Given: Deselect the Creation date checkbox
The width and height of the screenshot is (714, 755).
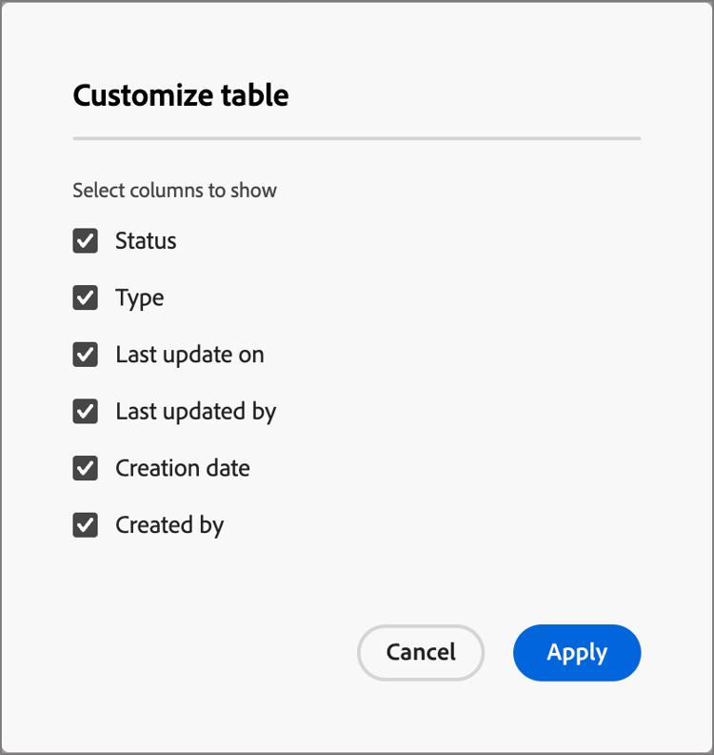Looking at the screenshot, I should [x=86, y=469].
